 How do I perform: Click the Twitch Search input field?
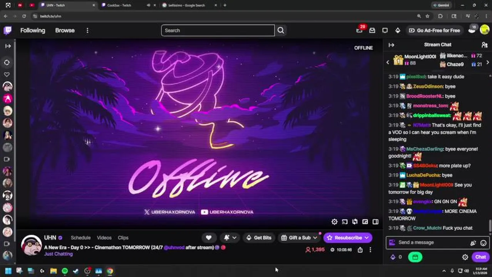pos(218,30)
